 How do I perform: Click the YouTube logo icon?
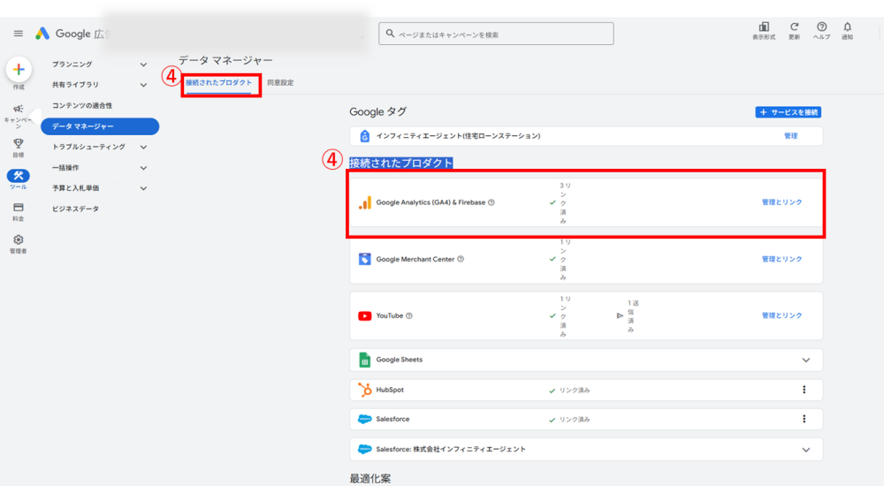point(365,315)
